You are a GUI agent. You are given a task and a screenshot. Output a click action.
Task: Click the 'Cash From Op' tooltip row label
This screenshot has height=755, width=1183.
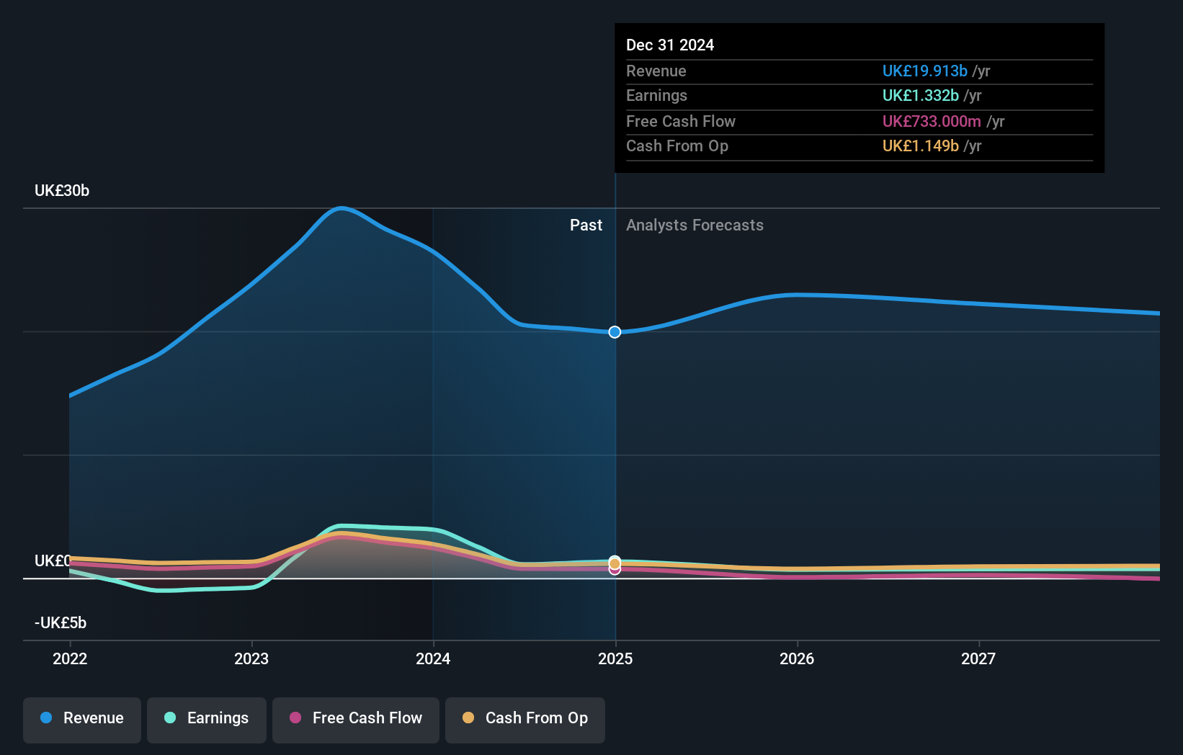coord(677,146)
